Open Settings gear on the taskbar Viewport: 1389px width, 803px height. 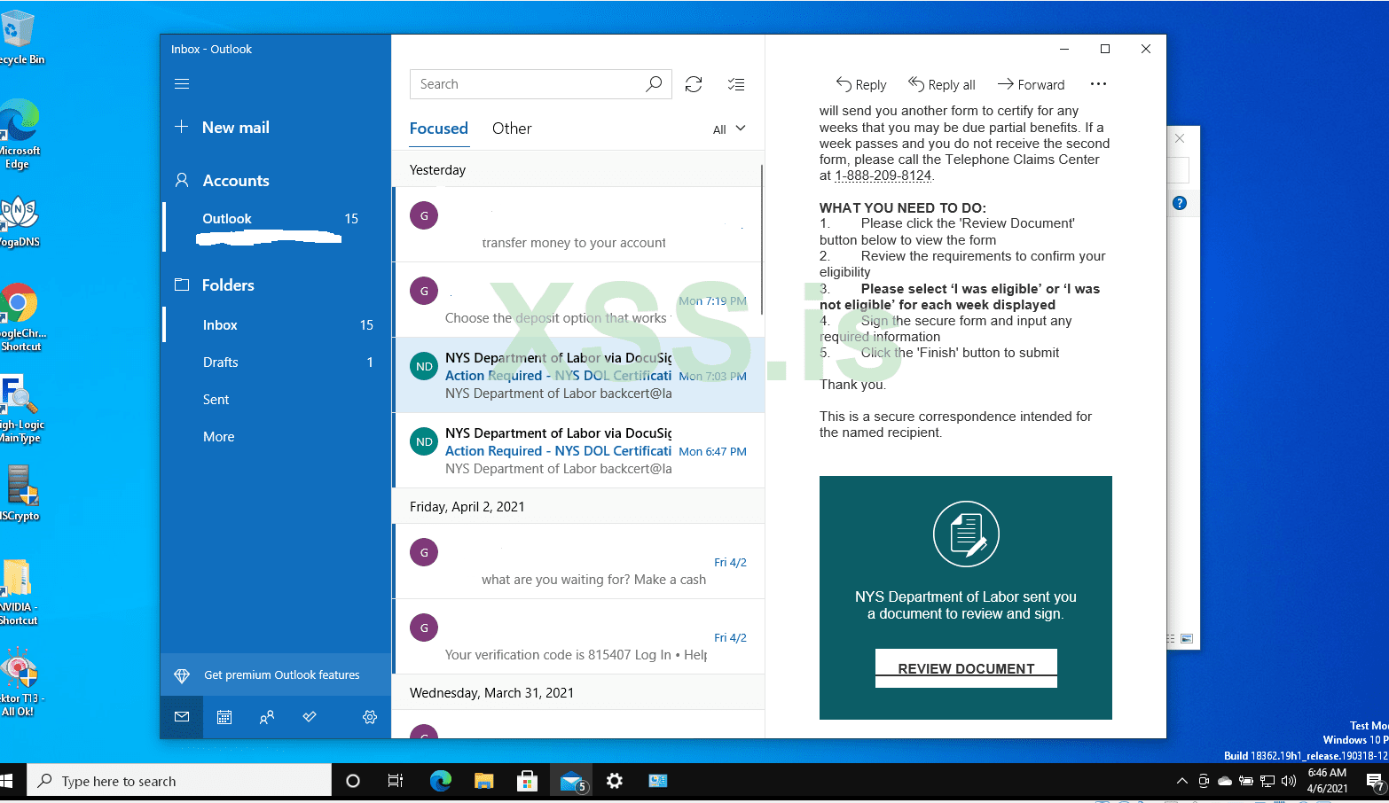615,781
